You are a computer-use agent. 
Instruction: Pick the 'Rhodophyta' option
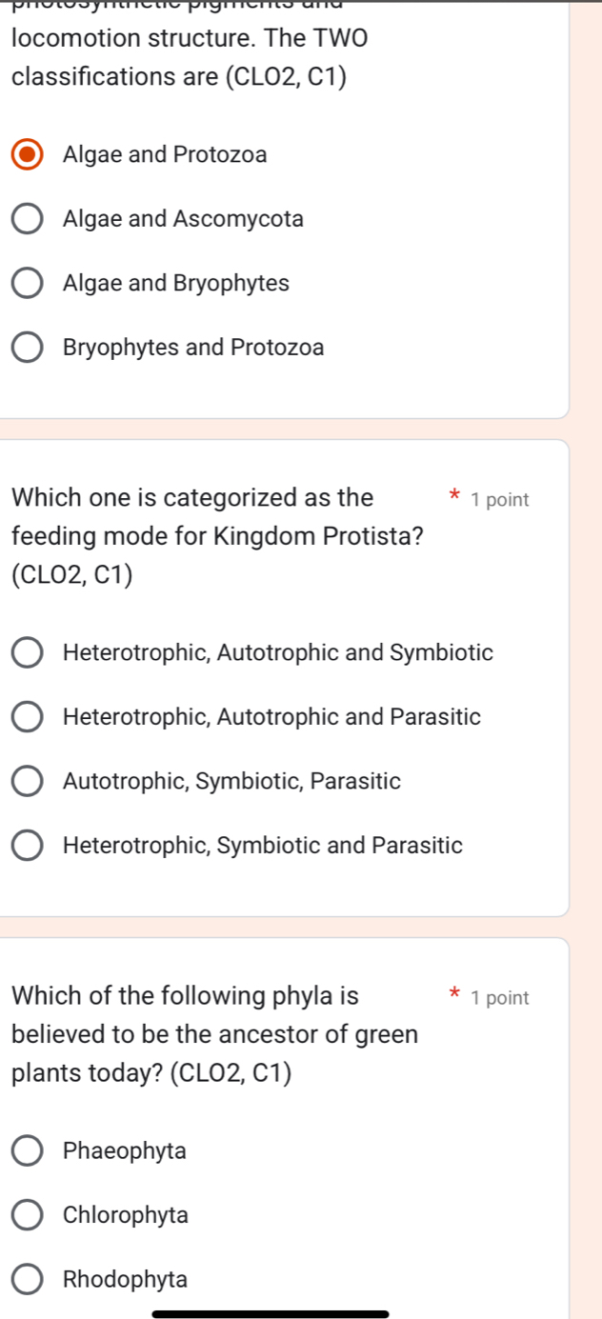point(28,1280)
